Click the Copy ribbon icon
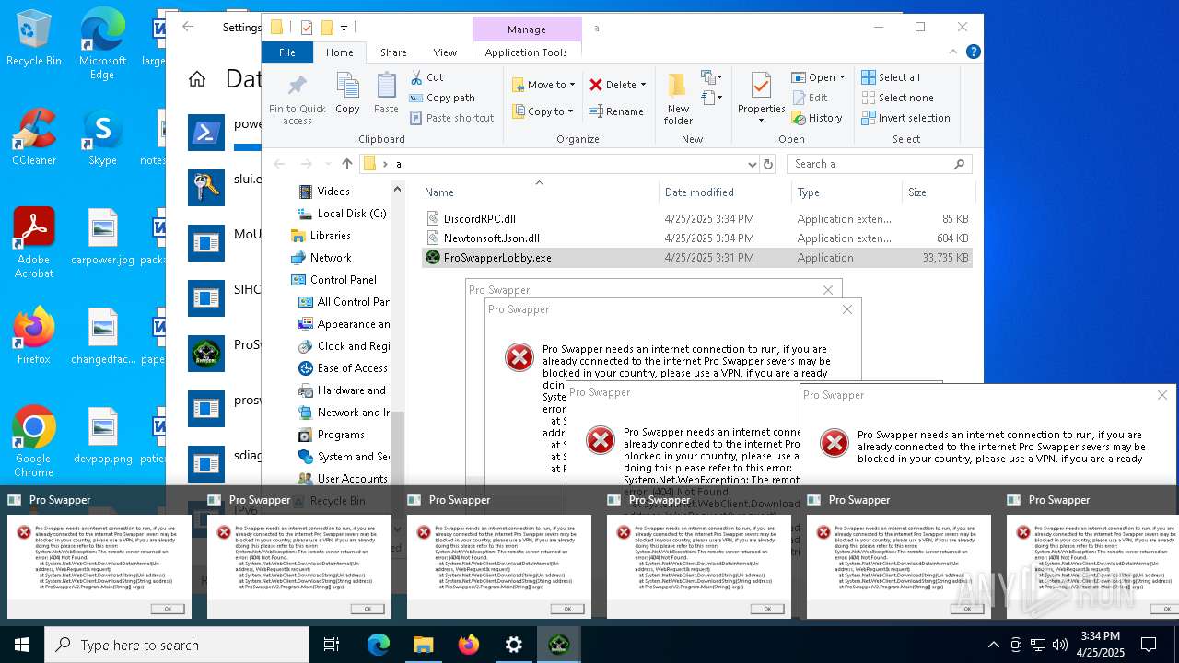This screenshot has width=1179, height=663. 347,93
